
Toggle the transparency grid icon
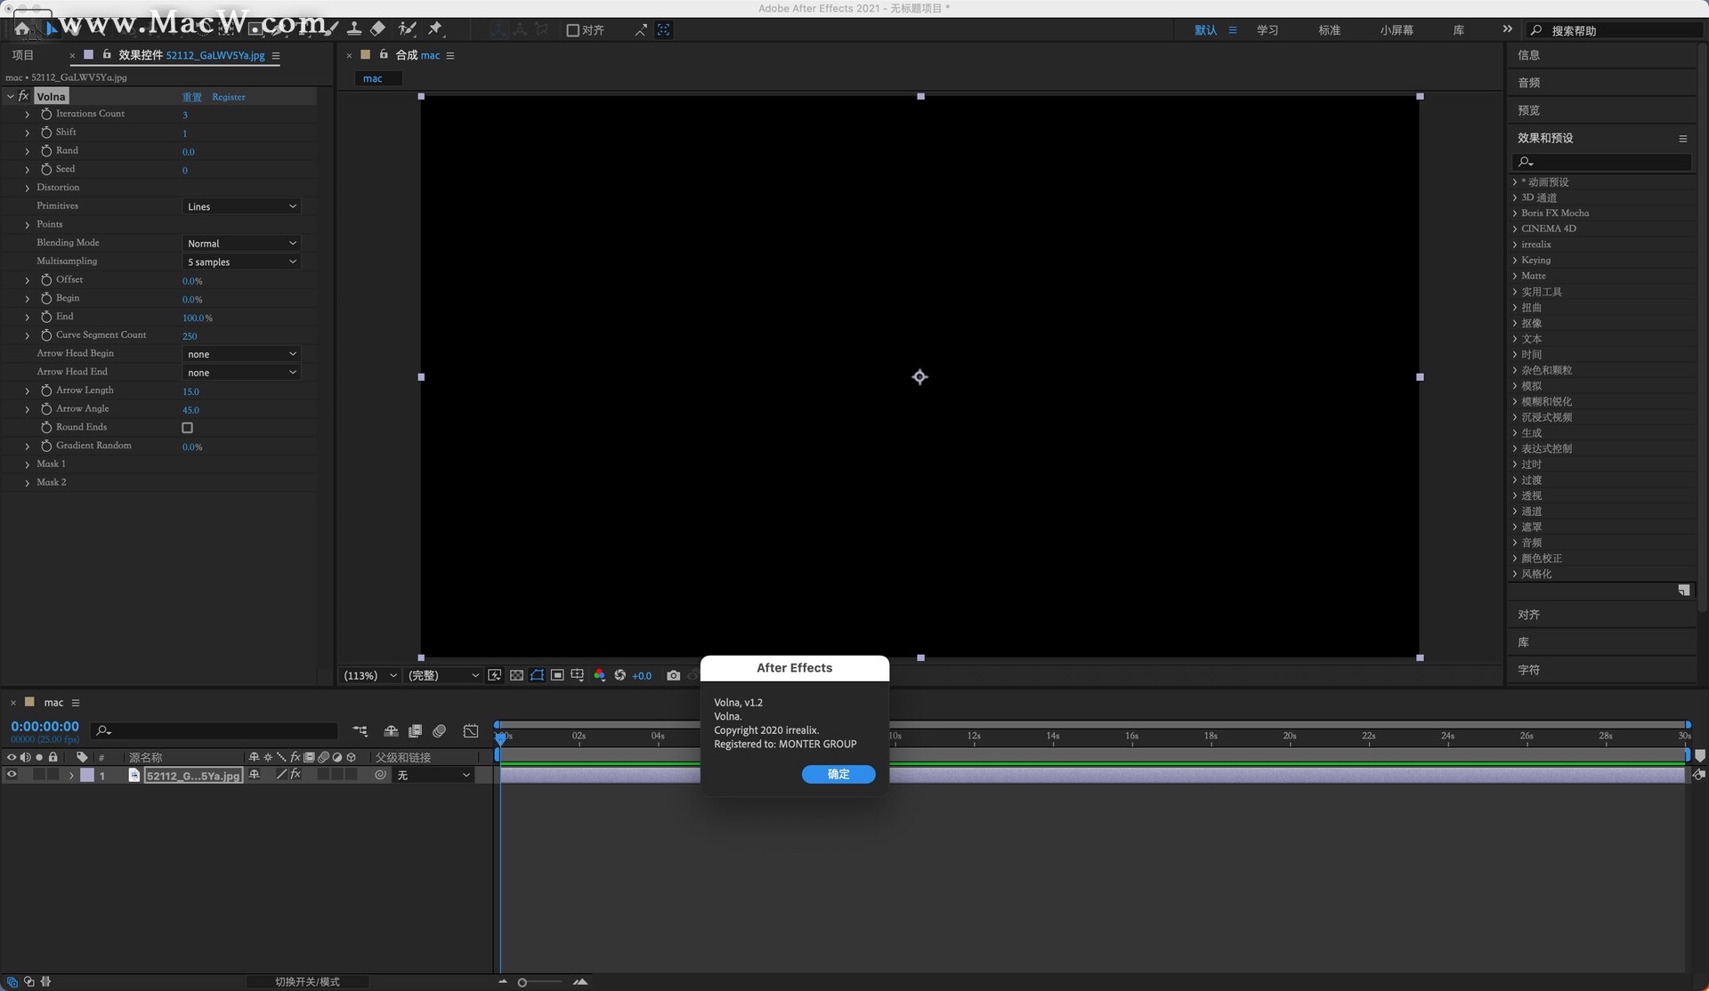click(516, 676)
